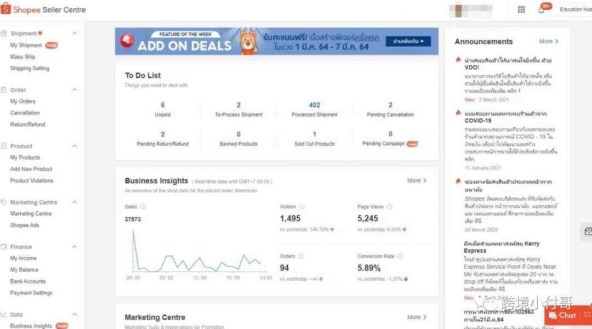The width and height of the screenshot is (592, 329).
Task: View the 6 Unpaid orders
Action: click(x=163, y=109)
